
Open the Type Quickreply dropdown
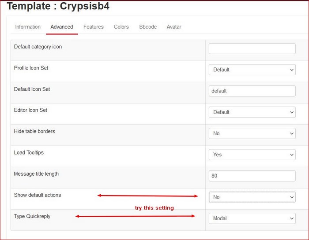coord(252,218)
